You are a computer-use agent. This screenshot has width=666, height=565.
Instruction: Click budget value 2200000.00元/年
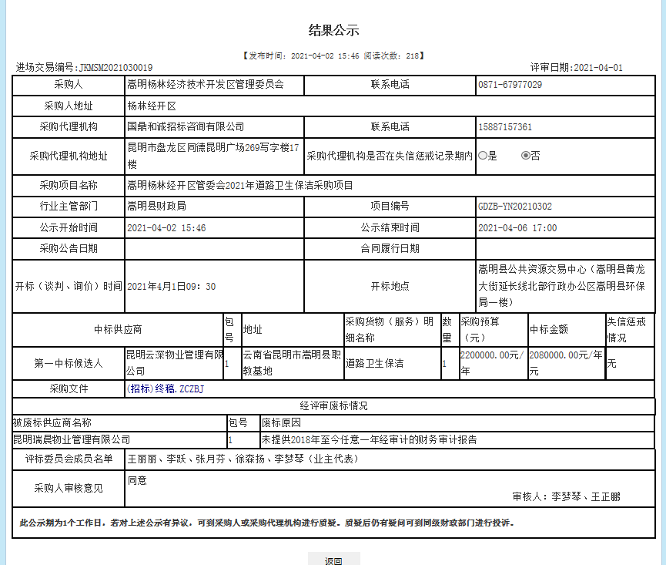click(x=492, y=363)
